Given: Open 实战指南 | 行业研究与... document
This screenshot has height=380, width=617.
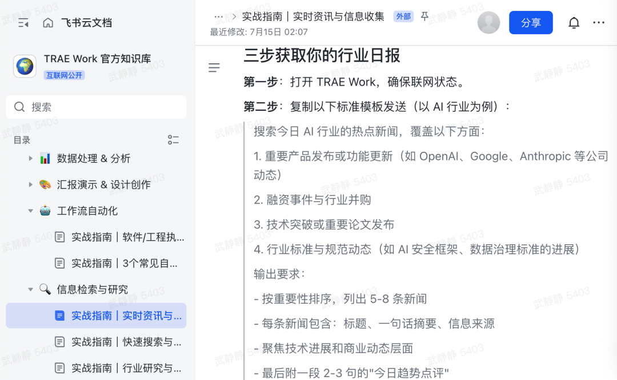Looking at the screenshot, I should point(96,368).
